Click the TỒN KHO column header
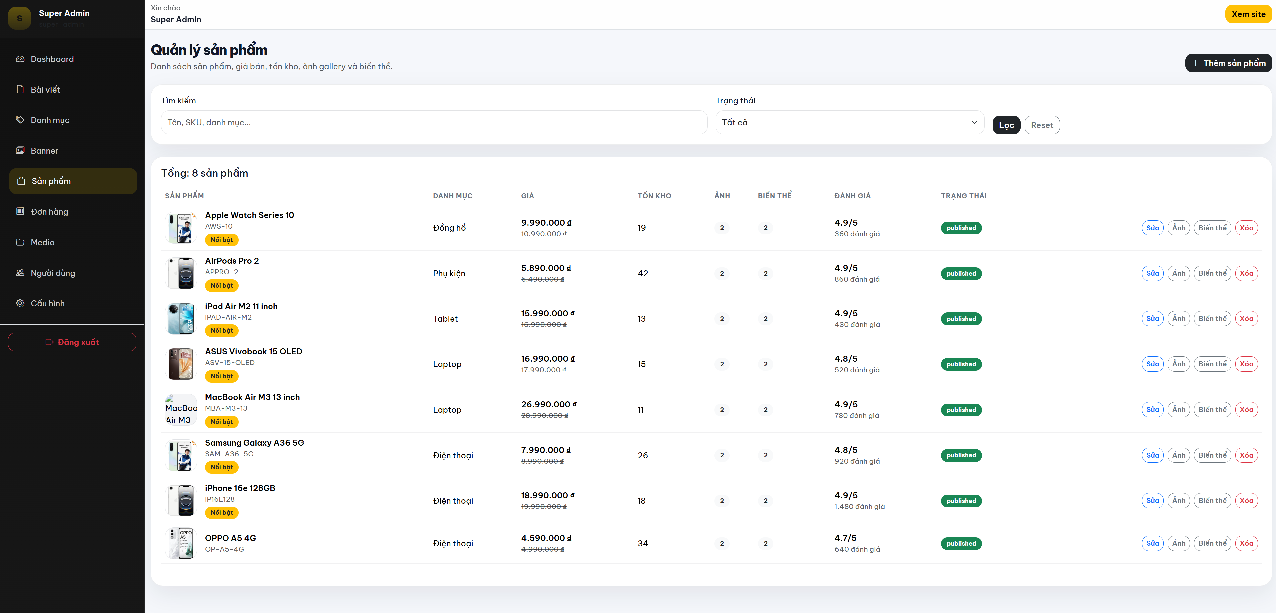Viewport: 1276px width, 613px height. pyautogui.click(x=654, y=196)
